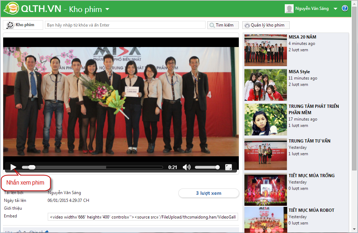Click 'Yesterday' under TIẾT MỤC MÚA ROBOT
The height and width of the screenshot is (233, 358).
[298, 217]
